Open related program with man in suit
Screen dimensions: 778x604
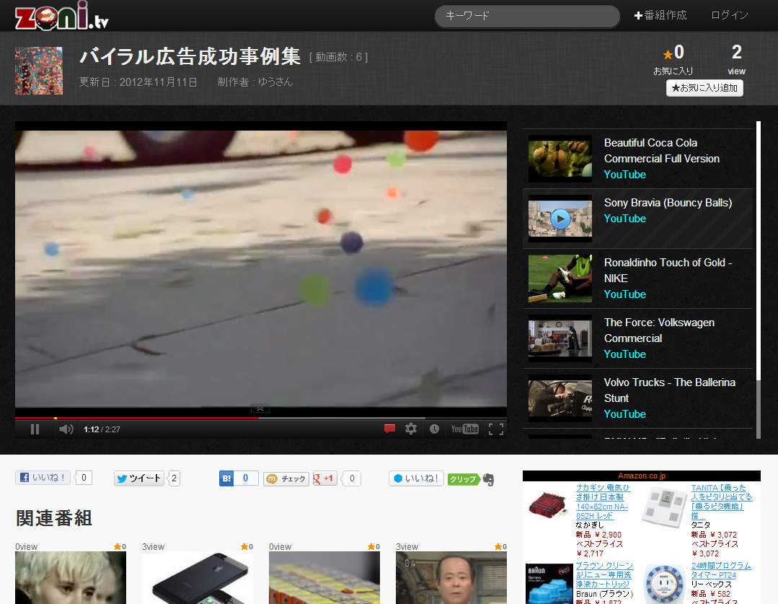coord(451,577)
